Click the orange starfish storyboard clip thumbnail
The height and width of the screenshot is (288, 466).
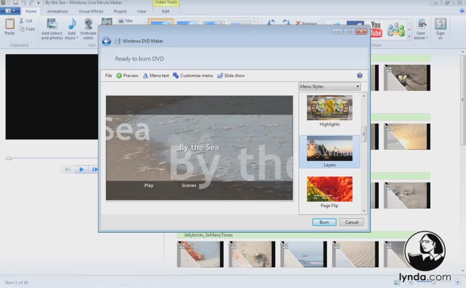(x=200, y=254)
